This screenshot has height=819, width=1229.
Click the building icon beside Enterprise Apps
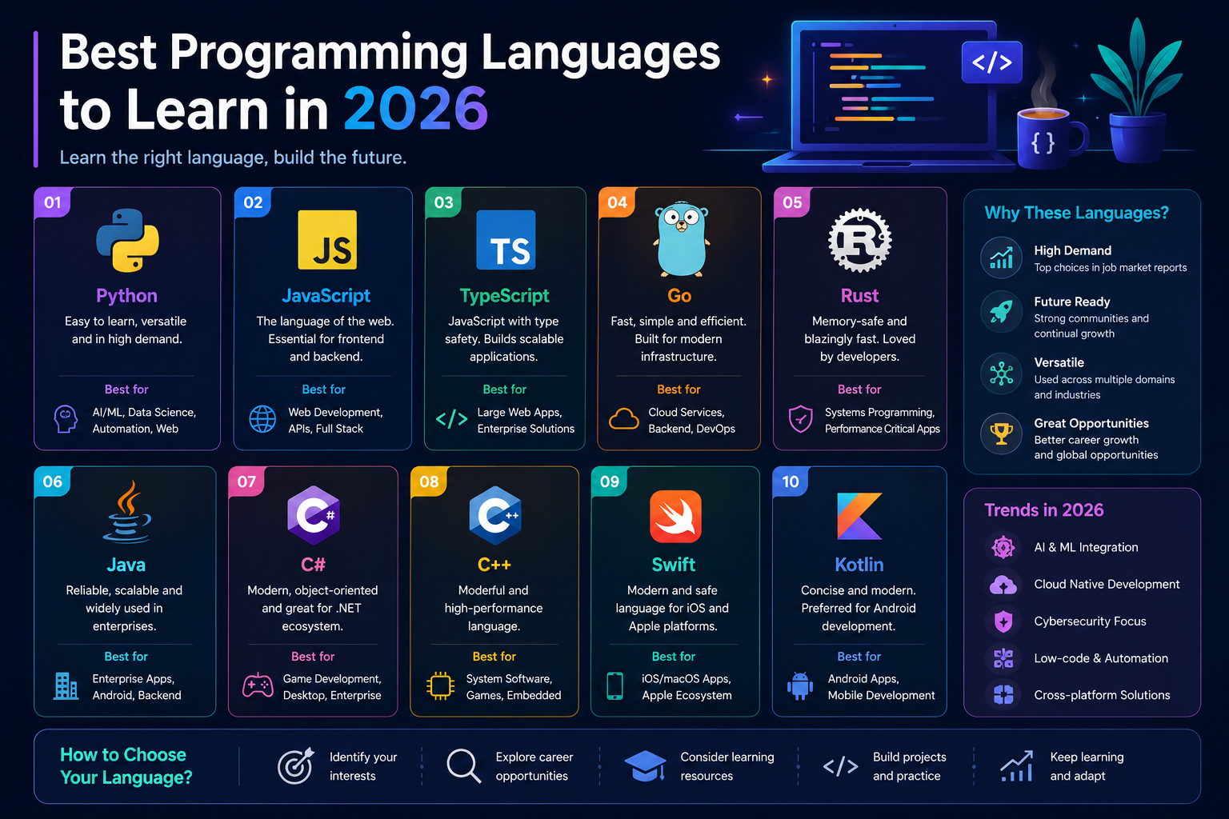click(66, 686)
